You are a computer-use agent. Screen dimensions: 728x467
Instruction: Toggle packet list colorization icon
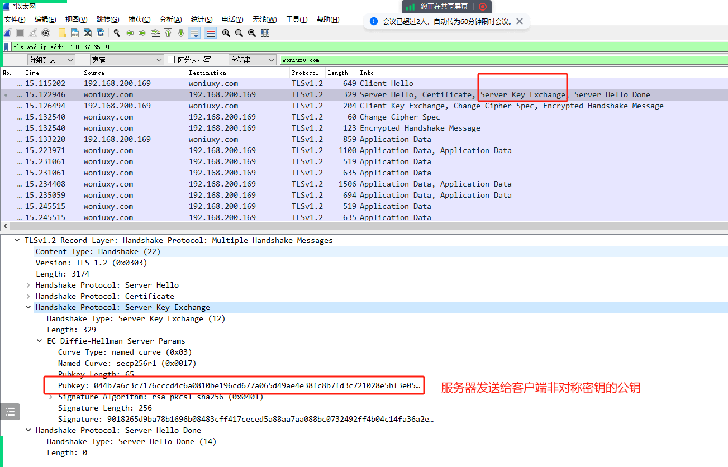click(x=210, y=33)
